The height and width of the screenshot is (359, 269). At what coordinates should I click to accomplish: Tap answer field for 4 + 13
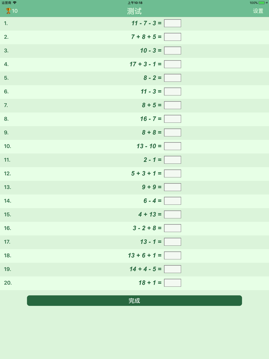coord(172,214)
